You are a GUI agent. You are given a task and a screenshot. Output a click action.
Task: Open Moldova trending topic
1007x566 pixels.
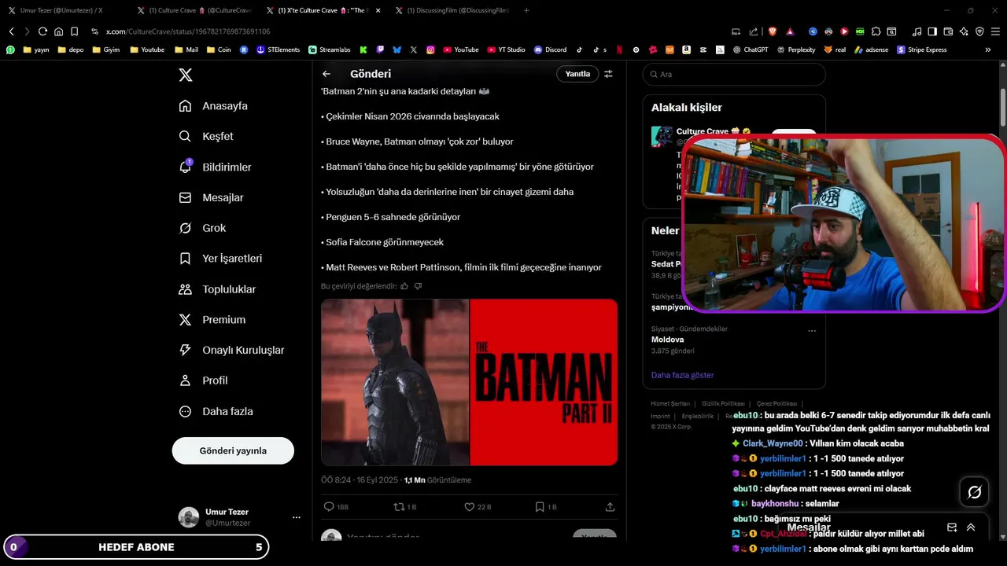667,340
